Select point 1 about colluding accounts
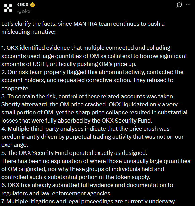 tap(94, 56)
